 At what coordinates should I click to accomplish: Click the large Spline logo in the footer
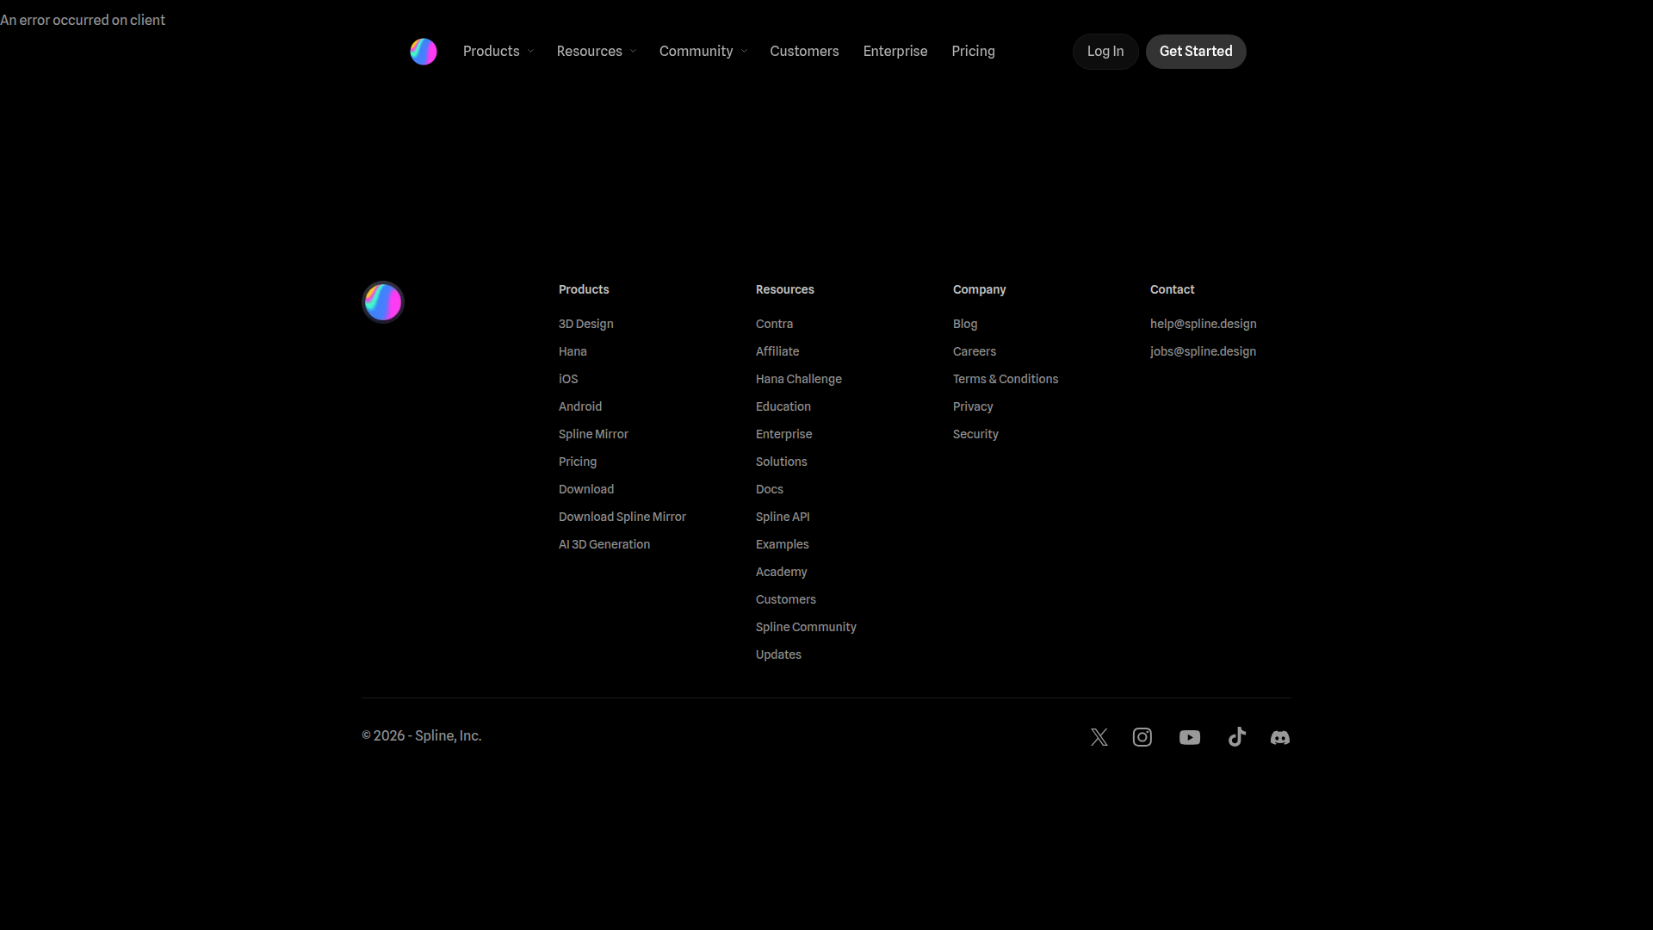(383, 302)
